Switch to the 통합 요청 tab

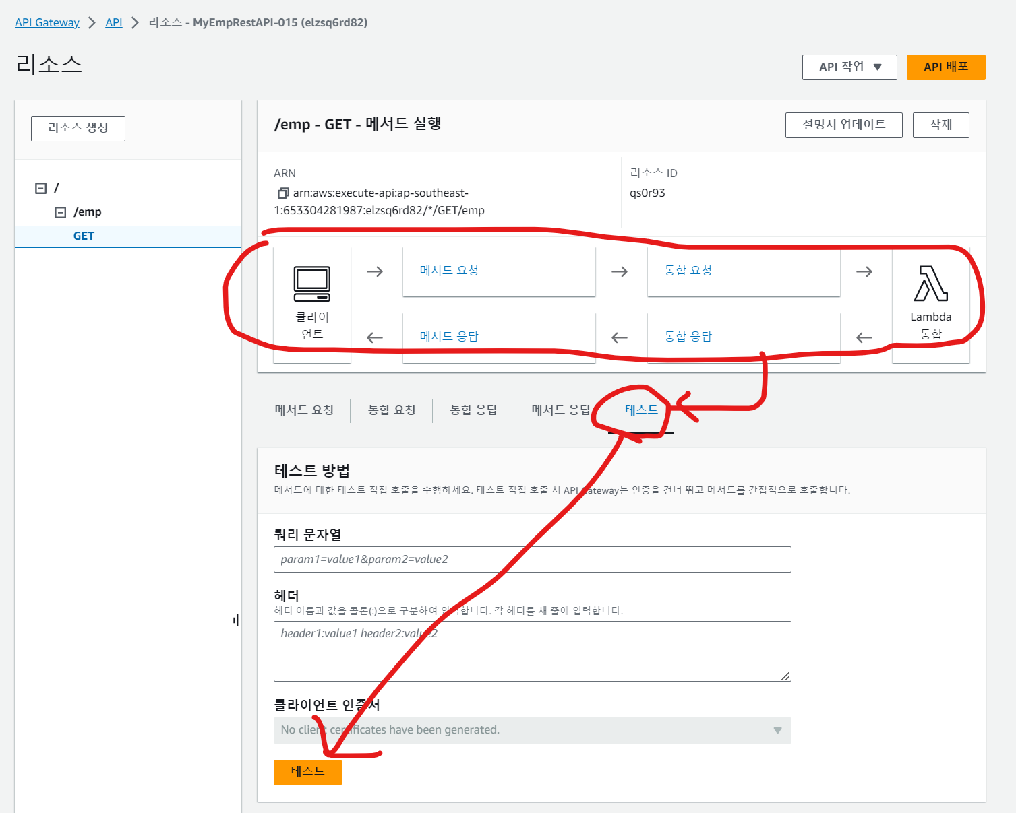coord(392,410)
